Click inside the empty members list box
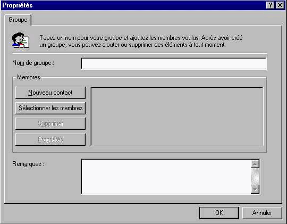The image size is (287, 224). pos(177,117)
